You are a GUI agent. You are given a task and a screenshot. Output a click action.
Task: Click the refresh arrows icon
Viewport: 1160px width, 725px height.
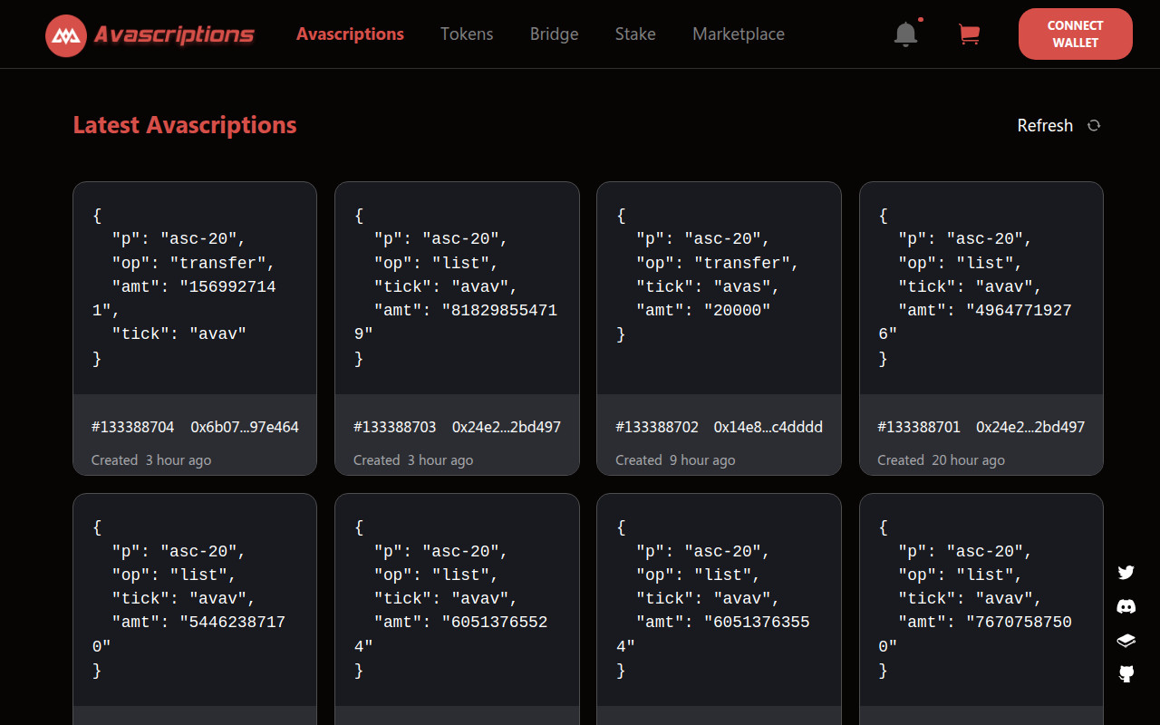(x=1094, y=125)
